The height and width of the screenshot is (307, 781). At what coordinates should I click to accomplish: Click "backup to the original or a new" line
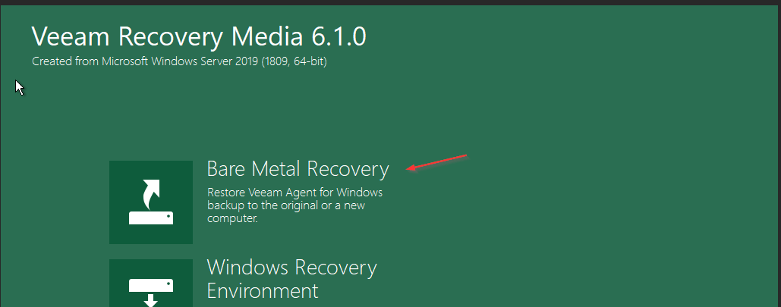(x=286, y=205)
